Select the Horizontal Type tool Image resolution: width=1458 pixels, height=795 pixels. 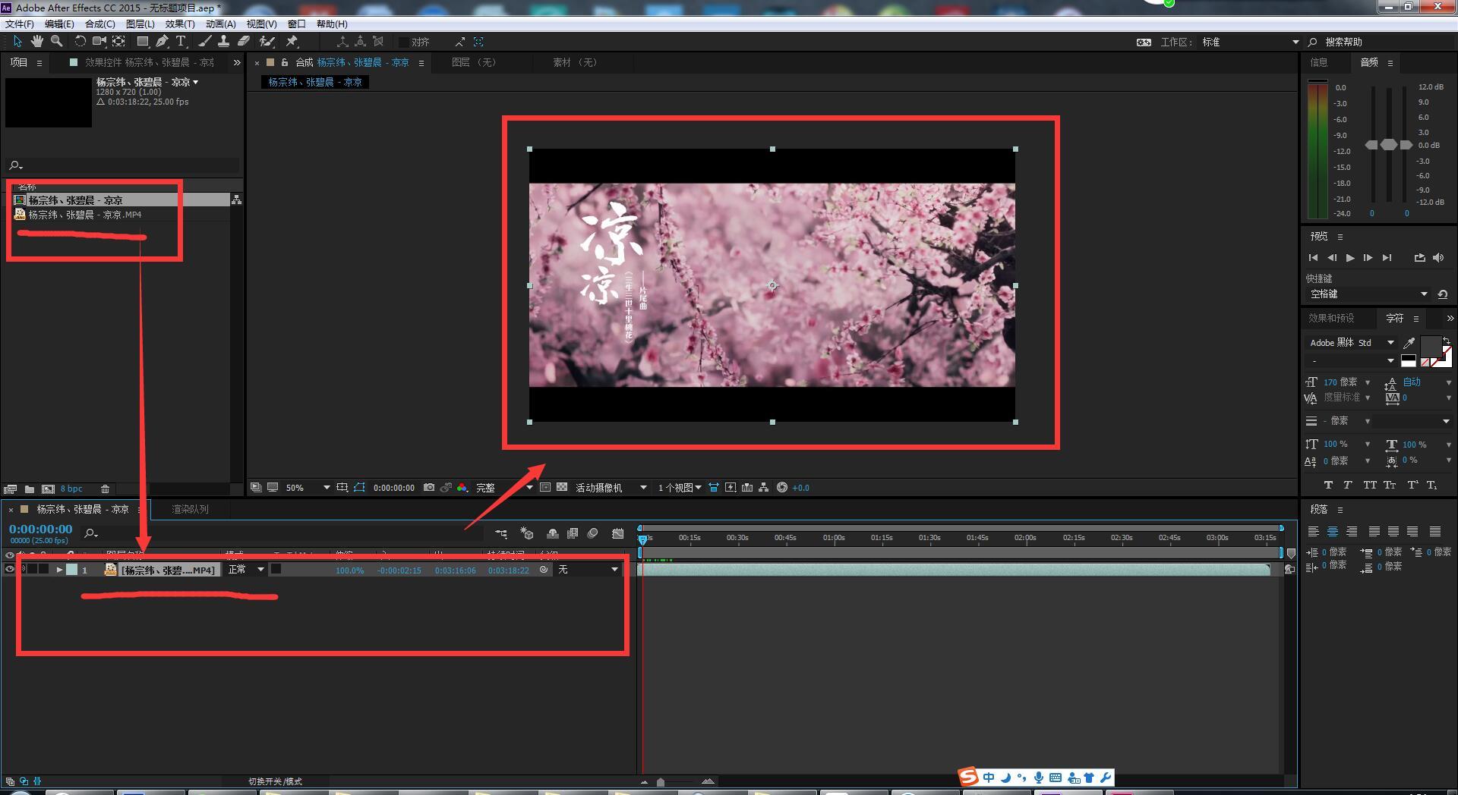click(181, 42)
